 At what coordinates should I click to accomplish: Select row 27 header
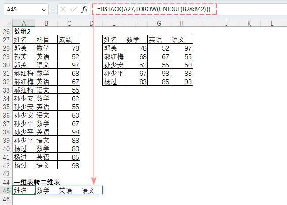(x=6, y=40)
